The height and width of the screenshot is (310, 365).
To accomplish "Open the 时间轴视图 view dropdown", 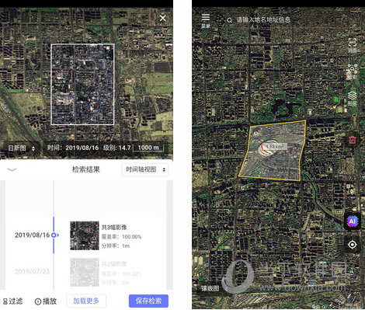I will pos(145,169).
